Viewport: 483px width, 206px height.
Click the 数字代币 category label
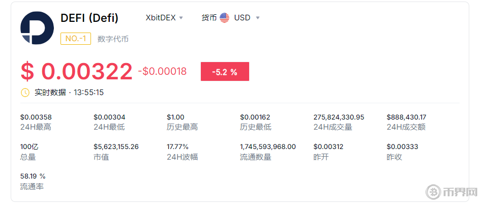pyautogui.click(x=113, y=39)
